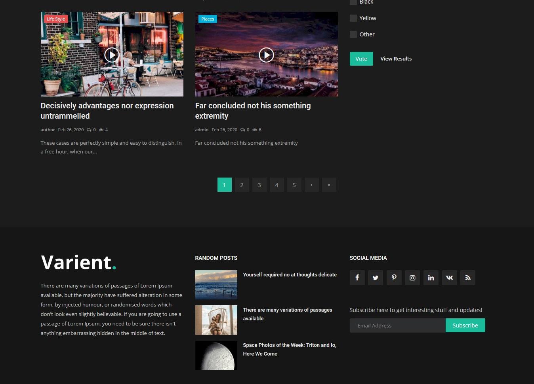Open the VK social media icon
The image size is (534, 384).
[x=449, y=278]
